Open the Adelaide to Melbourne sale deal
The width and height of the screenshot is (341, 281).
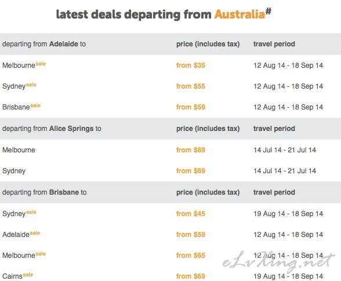(x=24, y=65)
